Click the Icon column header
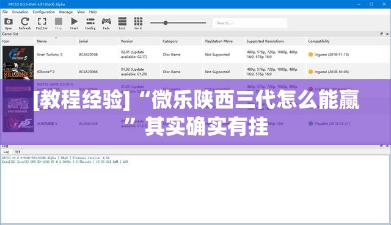 5,41
